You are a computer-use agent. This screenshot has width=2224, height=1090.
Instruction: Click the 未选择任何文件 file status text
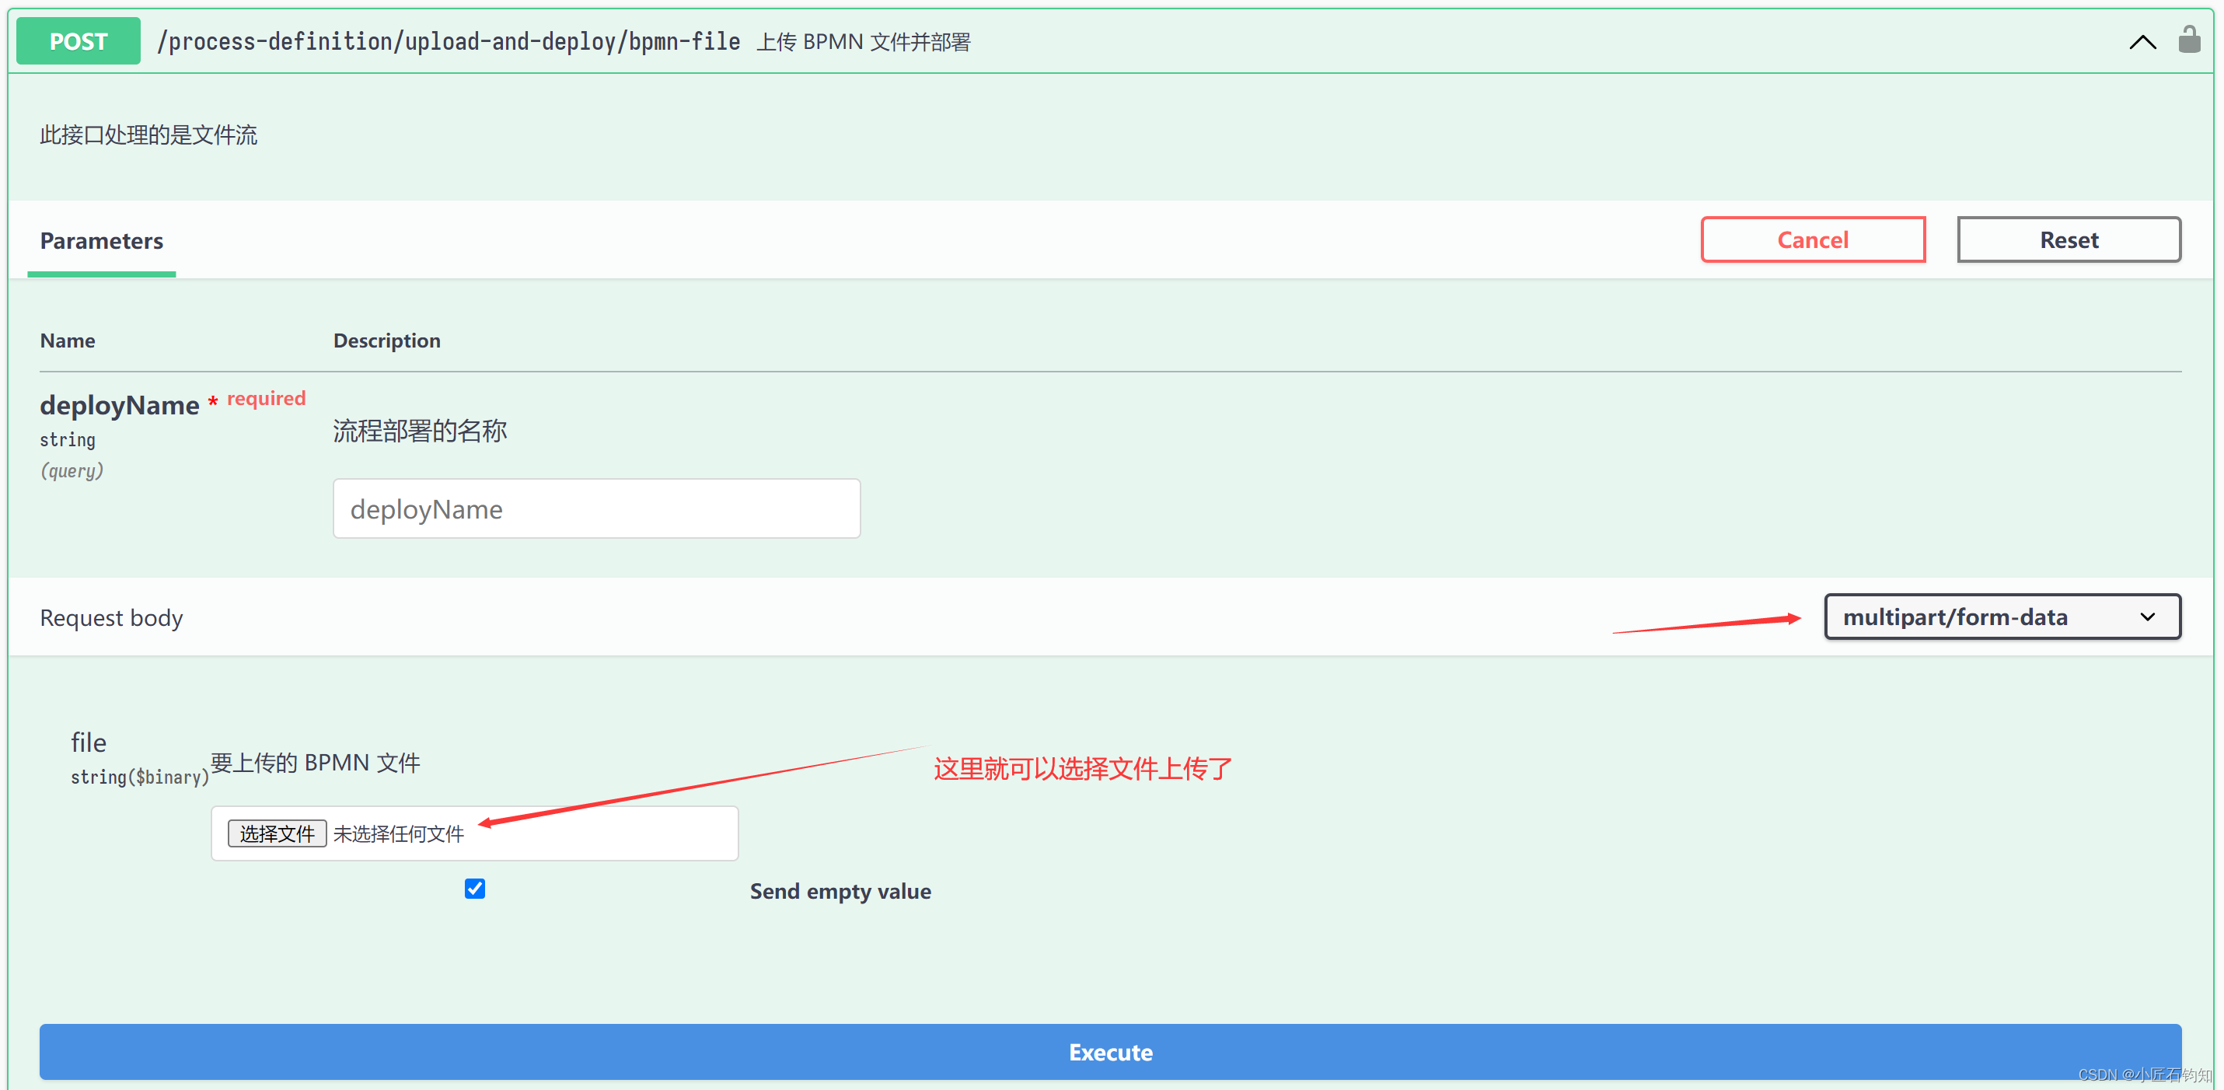tap(399, 834)
